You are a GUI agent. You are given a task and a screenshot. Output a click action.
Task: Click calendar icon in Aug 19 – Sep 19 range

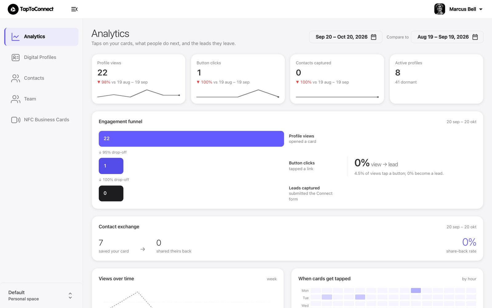[x=475, y=37]
